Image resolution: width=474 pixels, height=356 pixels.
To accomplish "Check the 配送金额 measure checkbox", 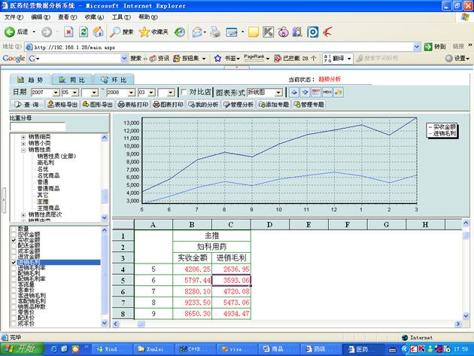I will coord(14,245).
